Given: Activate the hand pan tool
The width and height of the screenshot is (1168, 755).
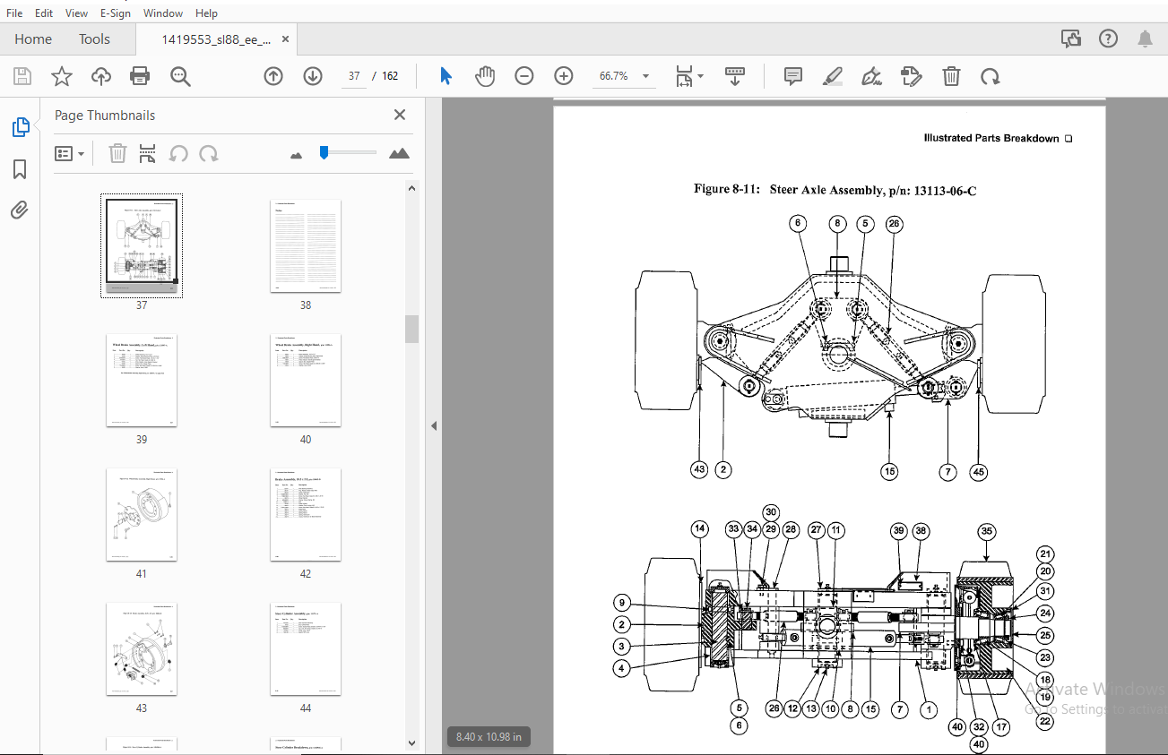Looking at the screenshot, I should coord(485,76).
